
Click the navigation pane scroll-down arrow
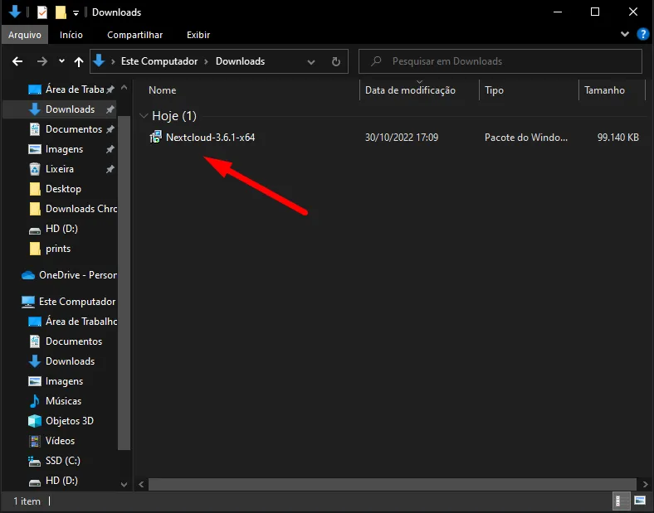(124, 485)
